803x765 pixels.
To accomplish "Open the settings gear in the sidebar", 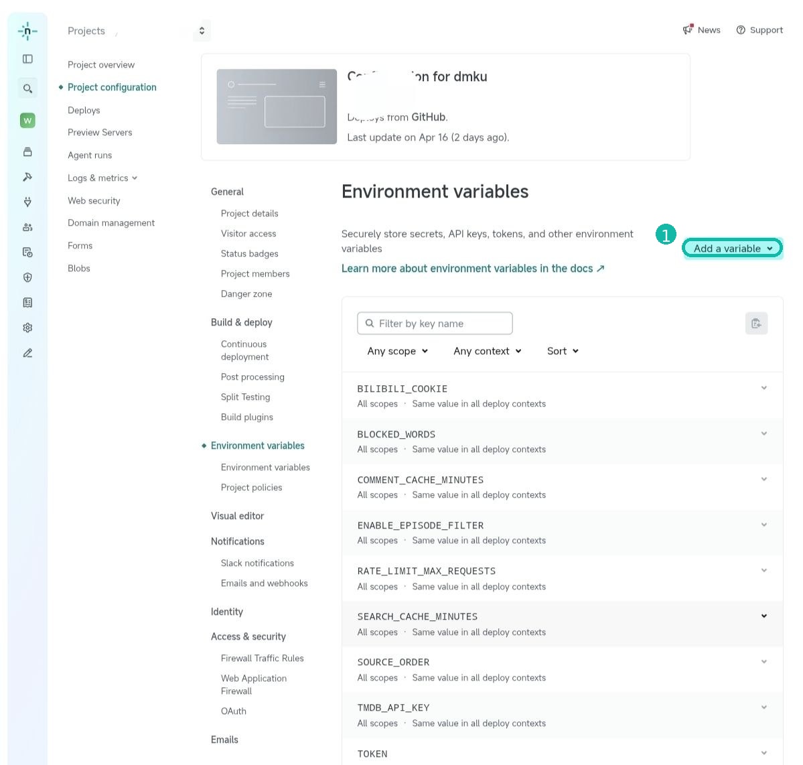I will (27, 327).
